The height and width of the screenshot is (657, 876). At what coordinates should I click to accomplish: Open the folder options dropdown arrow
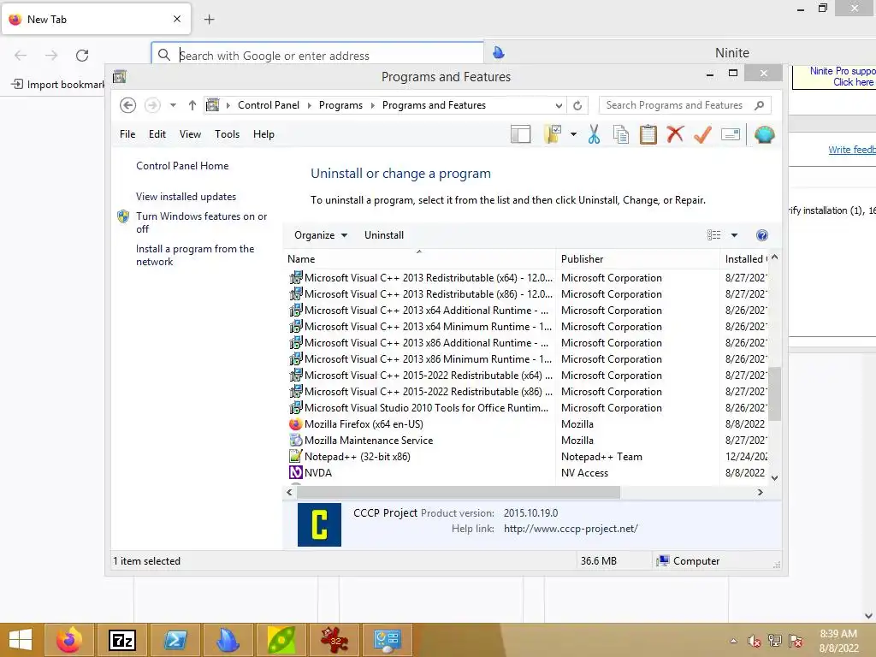click(573, 134)
